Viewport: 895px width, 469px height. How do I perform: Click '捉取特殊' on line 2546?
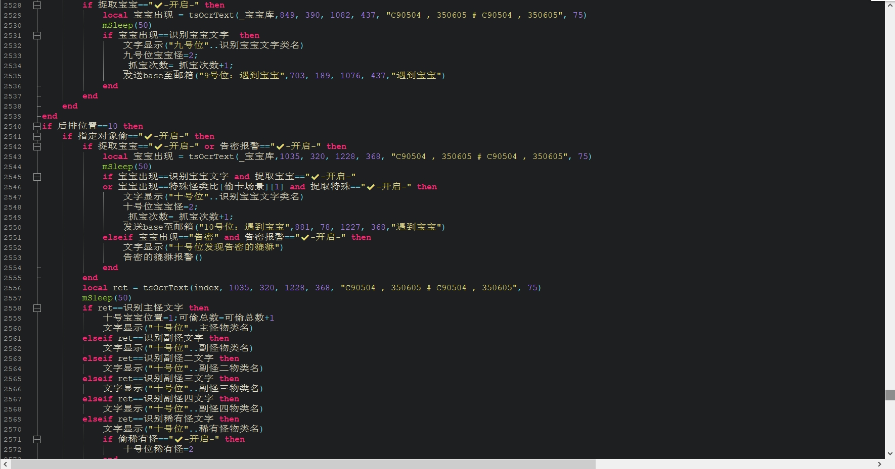[x=330, y=187]
